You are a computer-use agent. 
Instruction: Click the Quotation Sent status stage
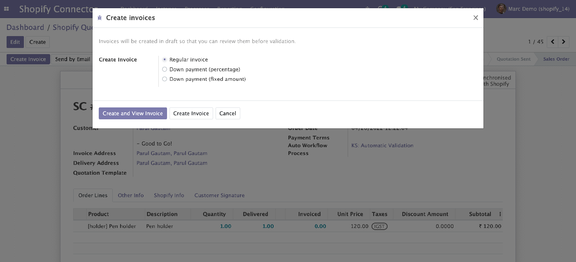point(513,59)
